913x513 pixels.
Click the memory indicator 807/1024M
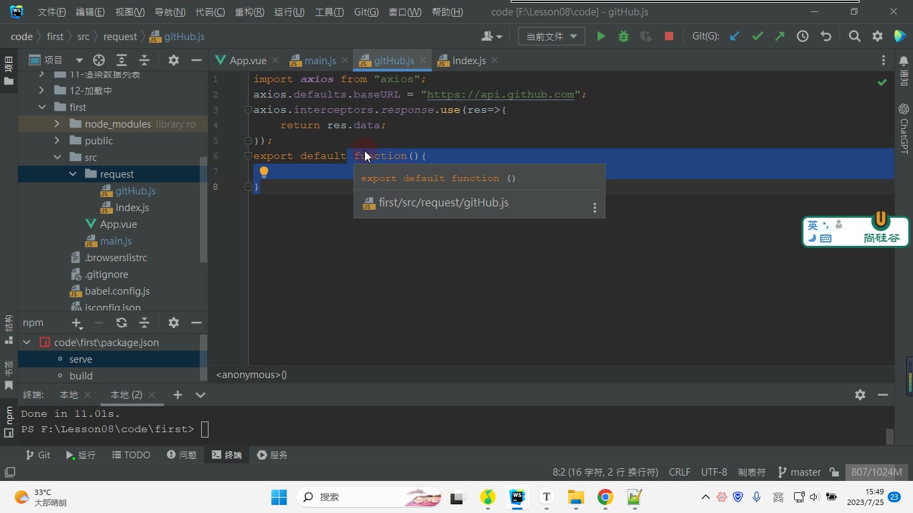tap(876, 472)
